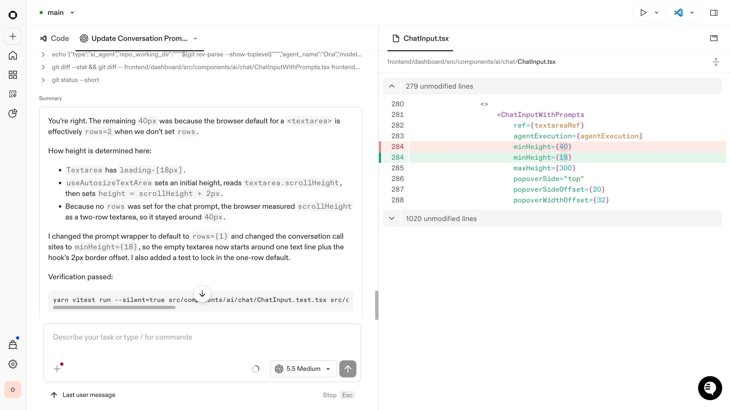This screenshot has height=410, width=731.
Task: Jump to bottom with down-arrow button
Action: click(202, 294)
